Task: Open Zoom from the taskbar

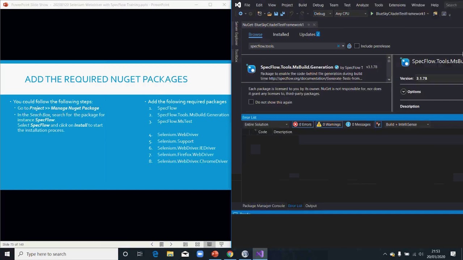Action: (200, 254)
